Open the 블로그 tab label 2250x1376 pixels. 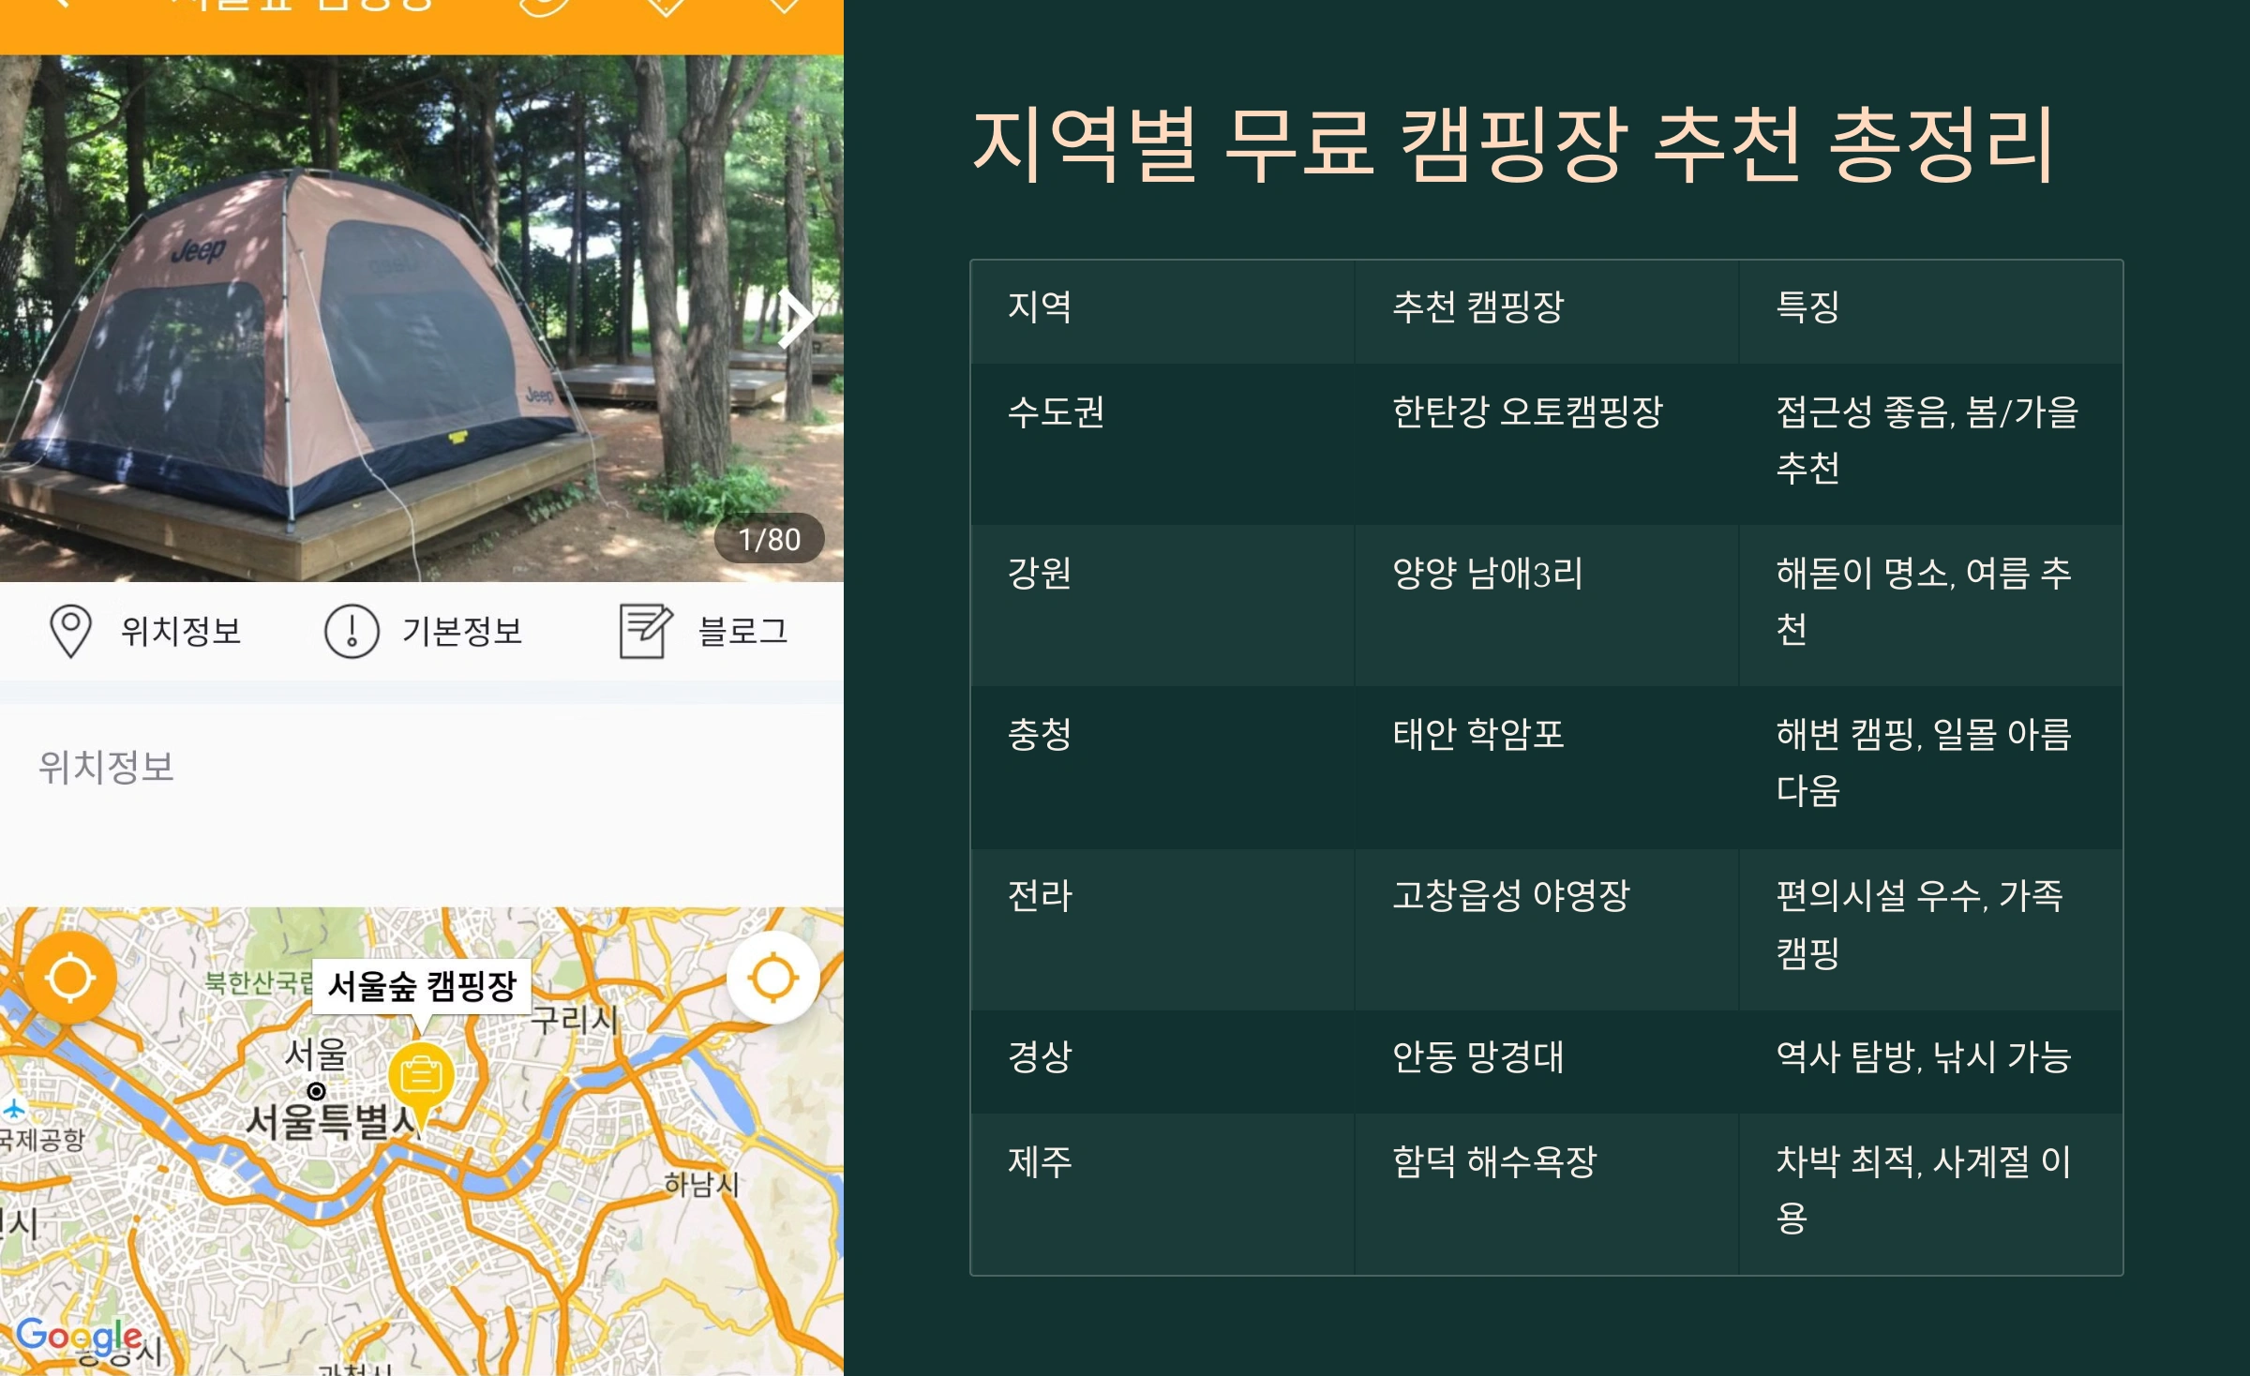pyautogui.click(x=742, y=631)
